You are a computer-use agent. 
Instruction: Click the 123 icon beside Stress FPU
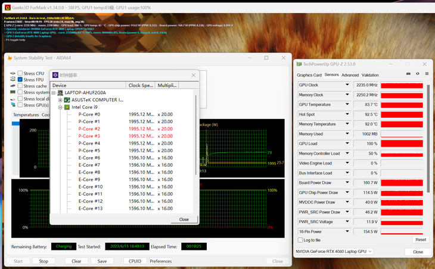pyautogui.click(x=13, y=79)
